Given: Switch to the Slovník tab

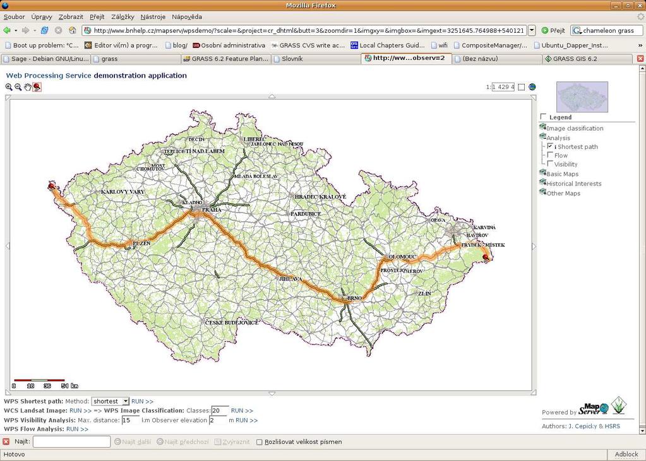Looking at the screenshot, I should (316, 59).
